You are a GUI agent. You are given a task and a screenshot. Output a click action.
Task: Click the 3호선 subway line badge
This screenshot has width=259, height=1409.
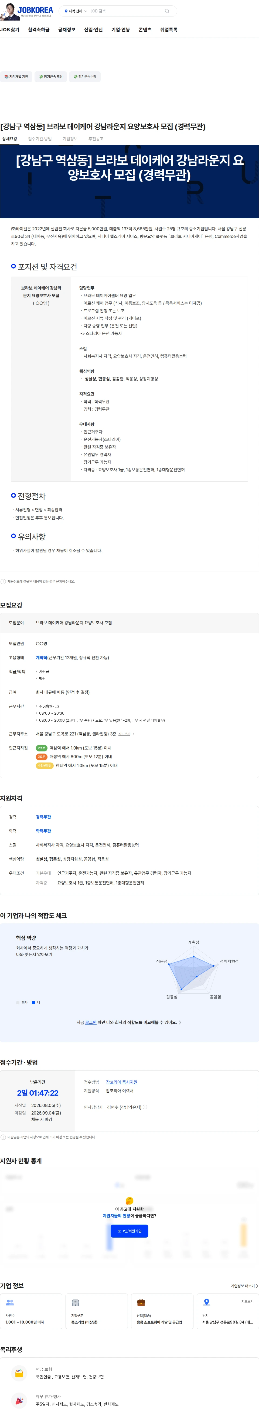(42, 757)
